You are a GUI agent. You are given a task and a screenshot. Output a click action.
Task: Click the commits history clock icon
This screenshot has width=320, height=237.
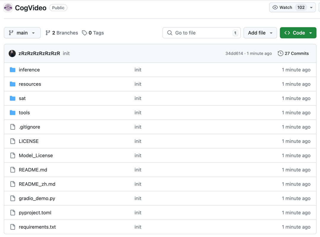(x=280, y=54)
